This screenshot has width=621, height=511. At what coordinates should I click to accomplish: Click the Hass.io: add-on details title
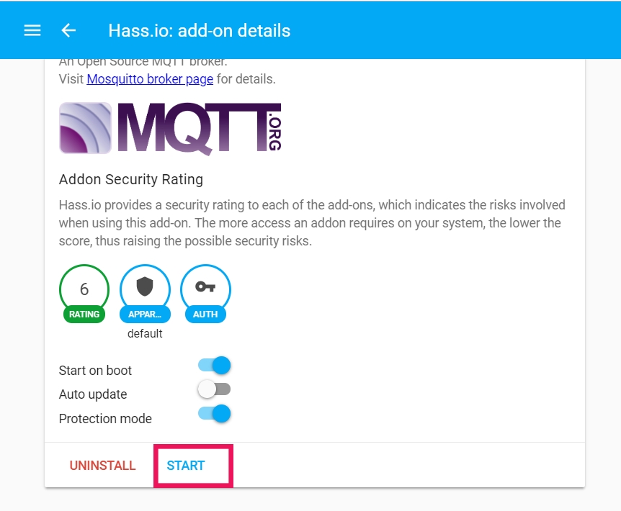(200, 30)
